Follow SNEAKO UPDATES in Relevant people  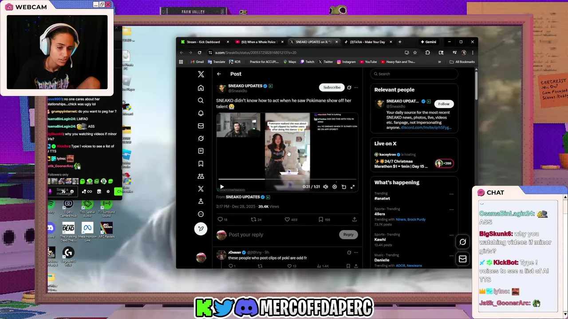[444, 104]
